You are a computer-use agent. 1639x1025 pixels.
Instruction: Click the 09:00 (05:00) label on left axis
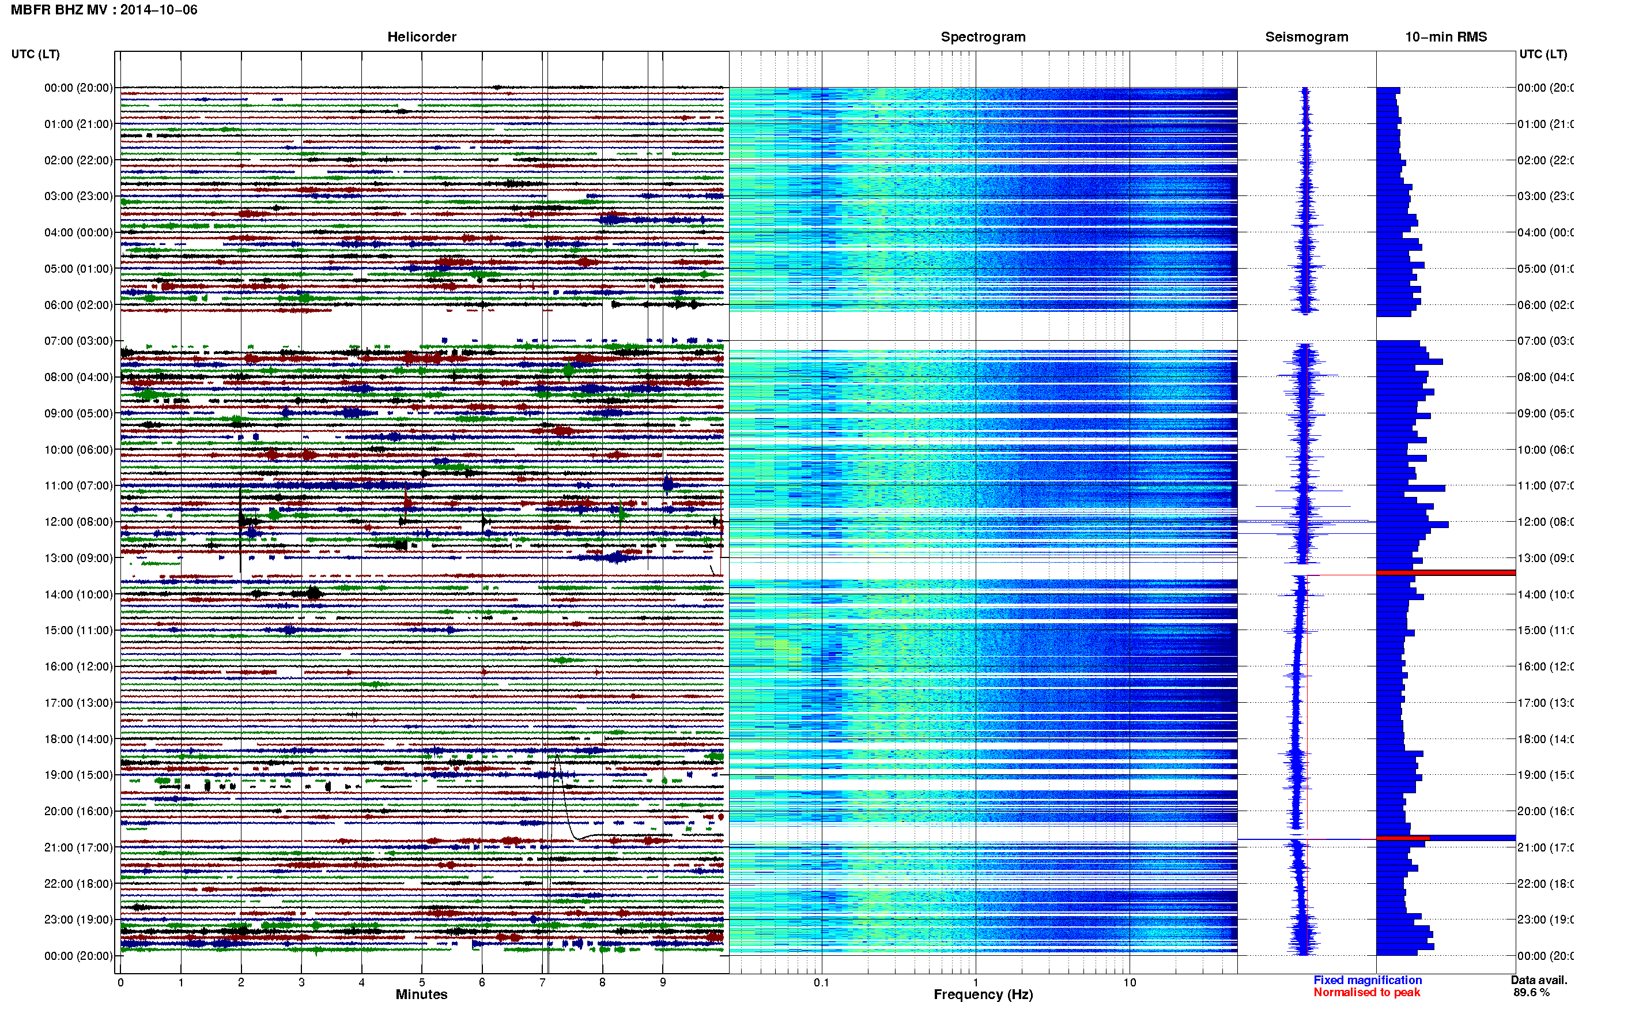click(78, 413)
